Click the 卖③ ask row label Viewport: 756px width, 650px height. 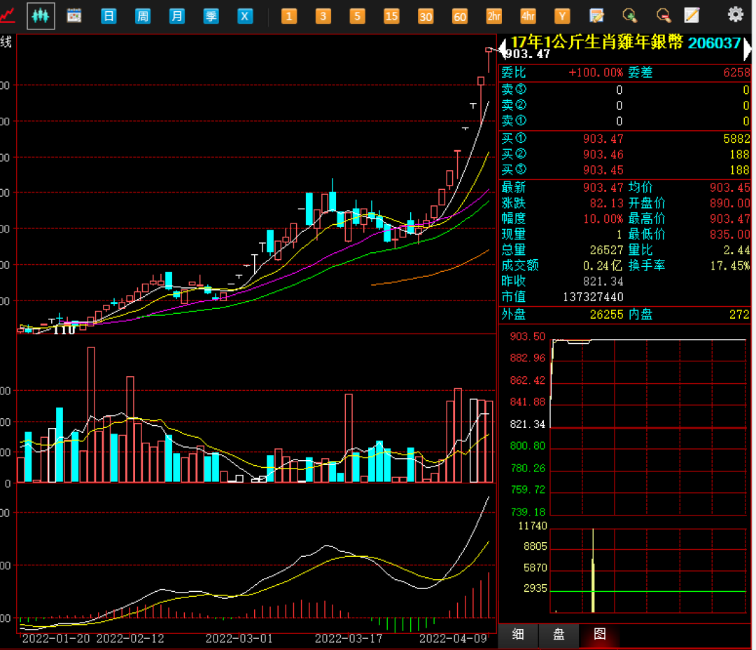point(514,89)
